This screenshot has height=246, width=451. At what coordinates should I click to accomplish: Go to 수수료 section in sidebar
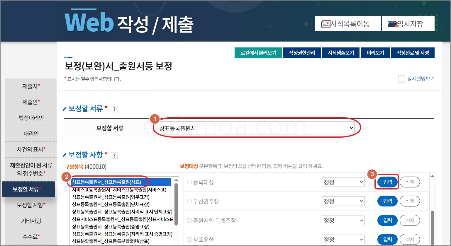pos(31,237)
